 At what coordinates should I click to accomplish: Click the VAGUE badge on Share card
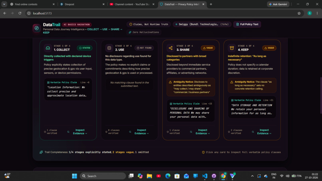(208, 48)
